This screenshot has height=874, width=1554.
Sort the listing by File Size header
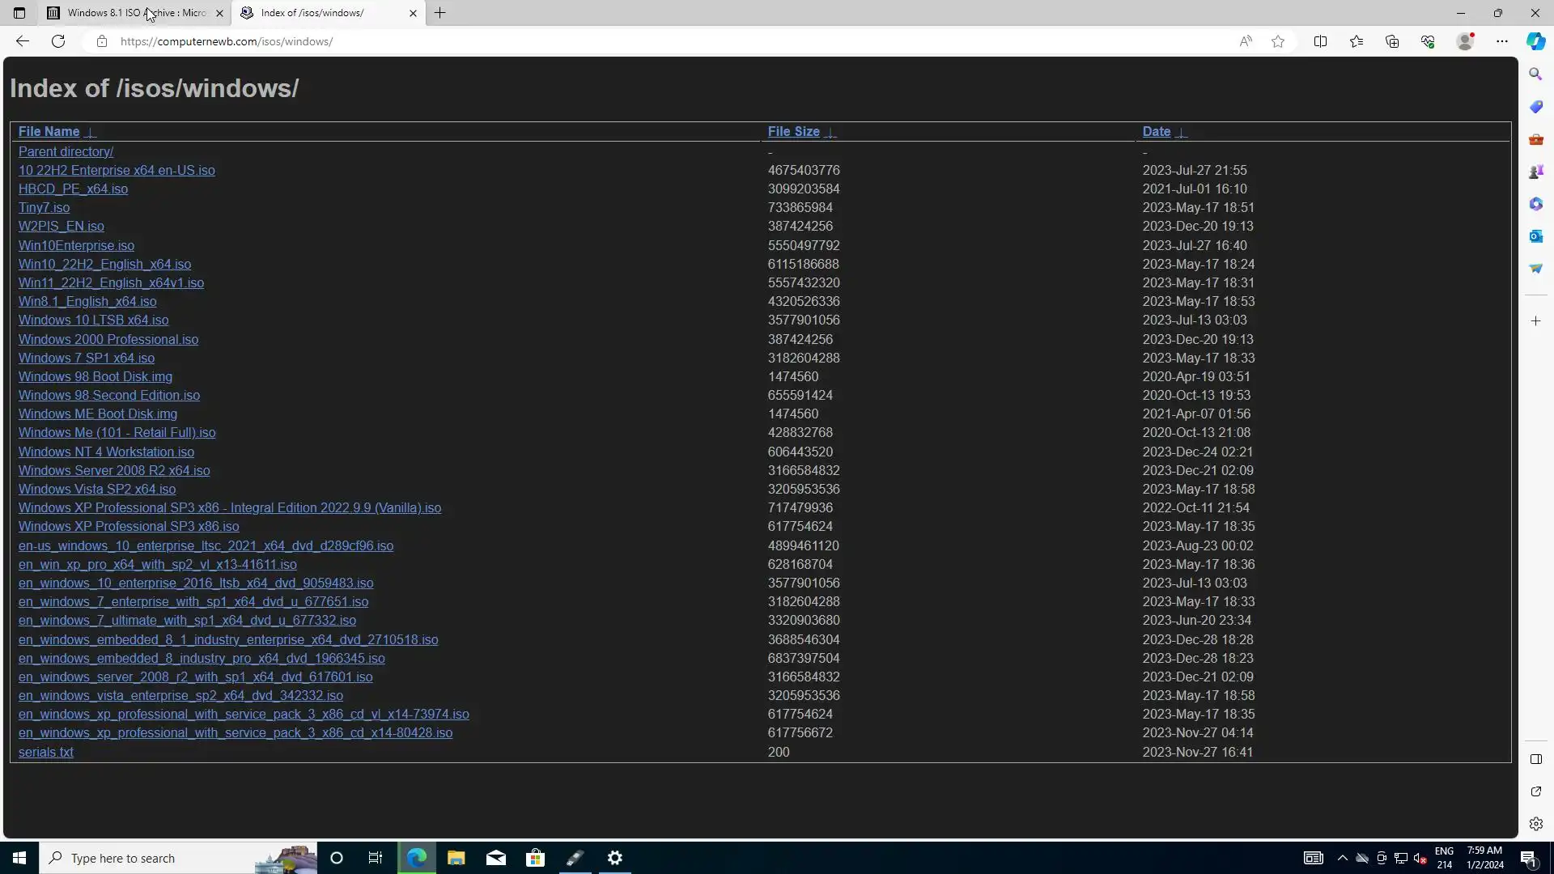click(793, 132)
